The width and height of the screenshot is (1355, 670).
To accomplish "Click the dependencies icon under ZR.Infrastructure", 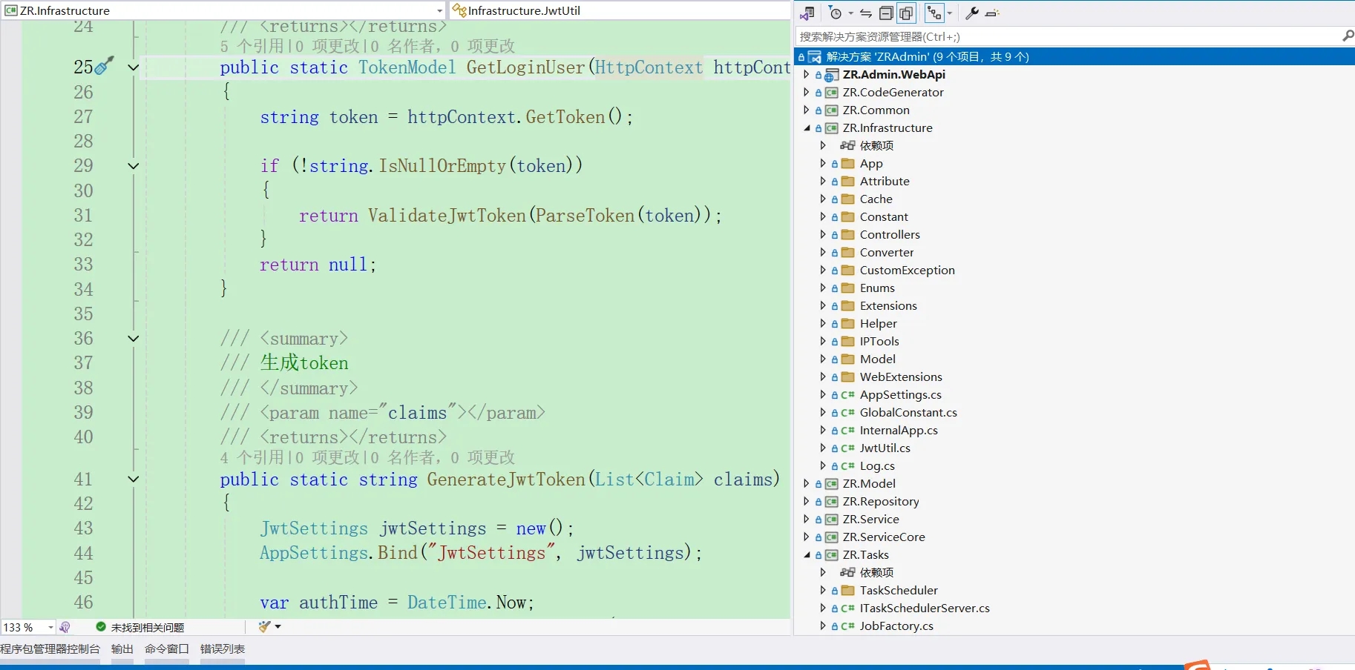I will [847, 145].
